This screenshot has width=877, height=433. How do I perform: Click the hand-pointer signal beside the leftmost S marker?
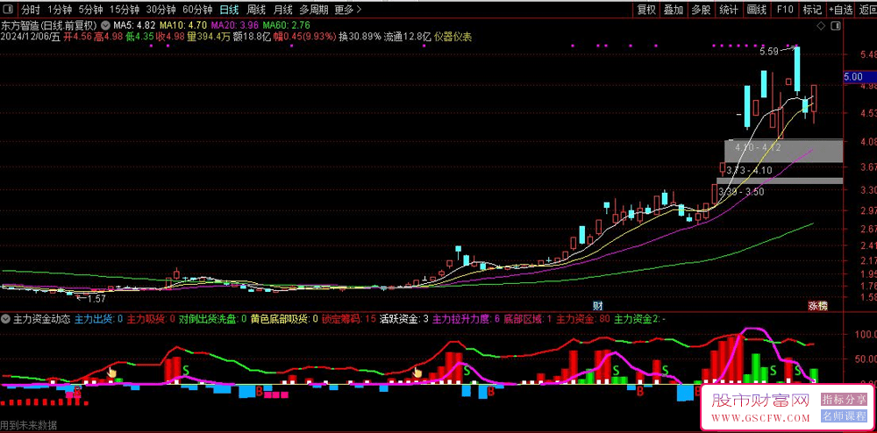(112, 373)
